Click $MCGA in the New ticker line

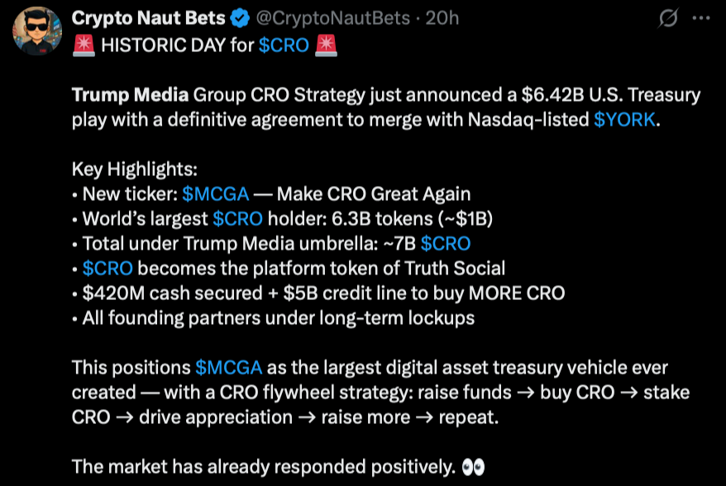pos(215,194)
